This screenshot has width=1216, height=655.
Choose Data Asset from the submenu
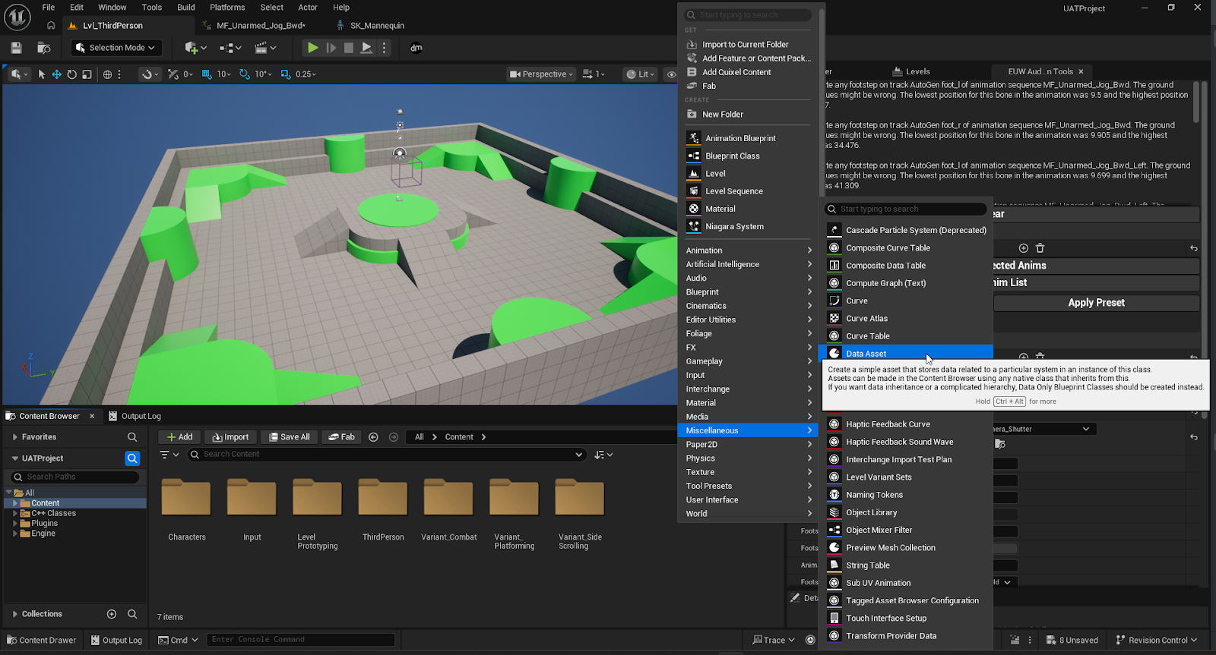(866, 354)
